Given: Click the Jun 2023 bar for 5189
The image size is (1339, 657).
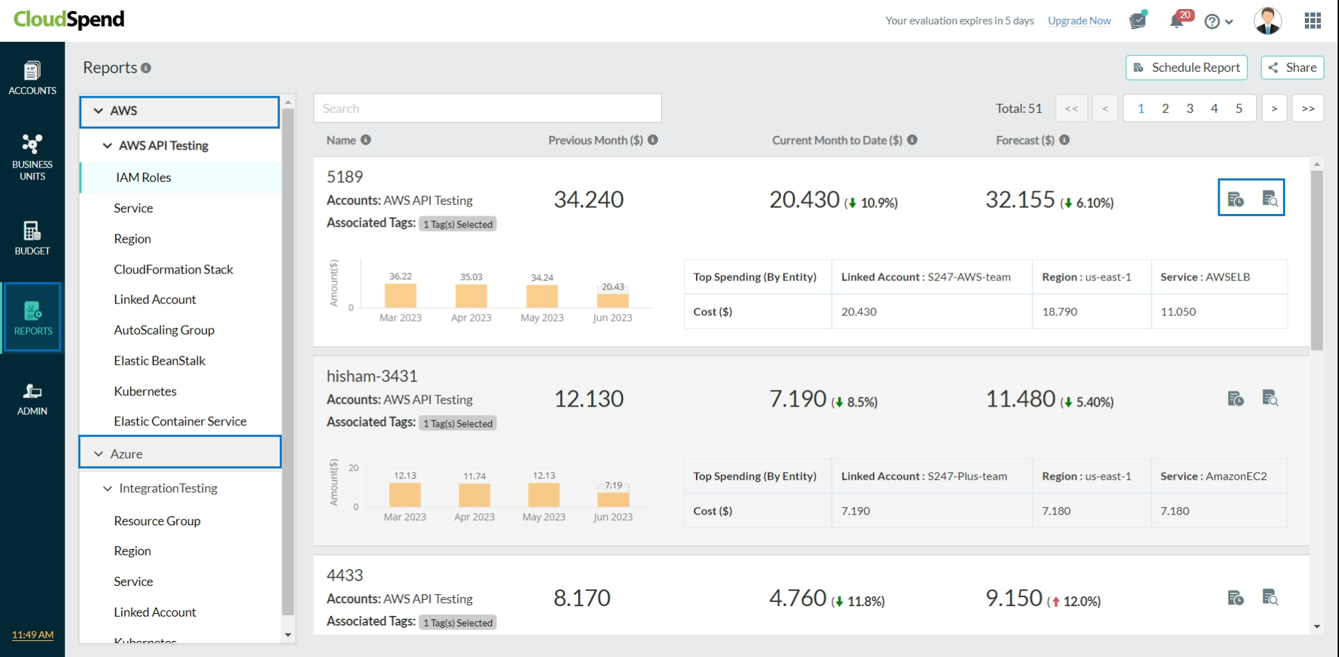Looking at the screenshot, I should coord(612,300).
